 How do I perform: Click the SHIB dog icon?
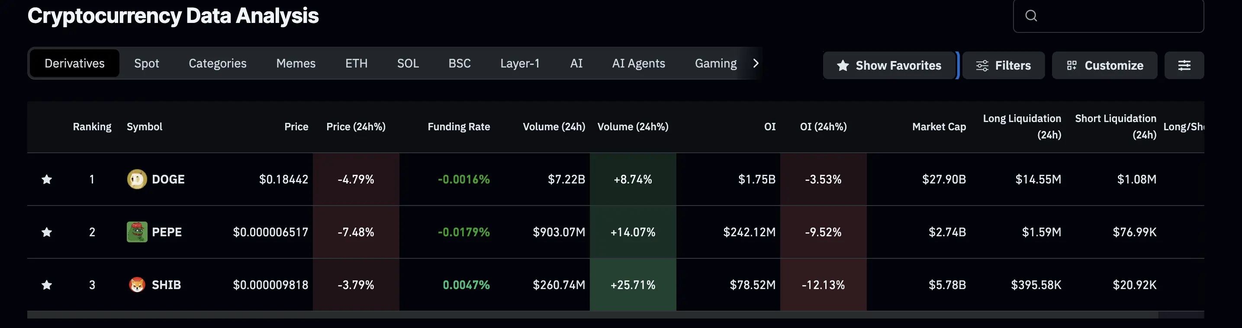[137, 285]
